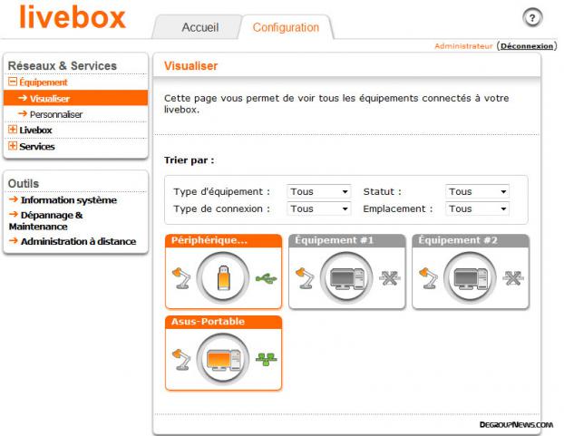The image size is (564, 436).
Task: Click the green network icon in Asus-Portable
Action: (x=265, y=360)
